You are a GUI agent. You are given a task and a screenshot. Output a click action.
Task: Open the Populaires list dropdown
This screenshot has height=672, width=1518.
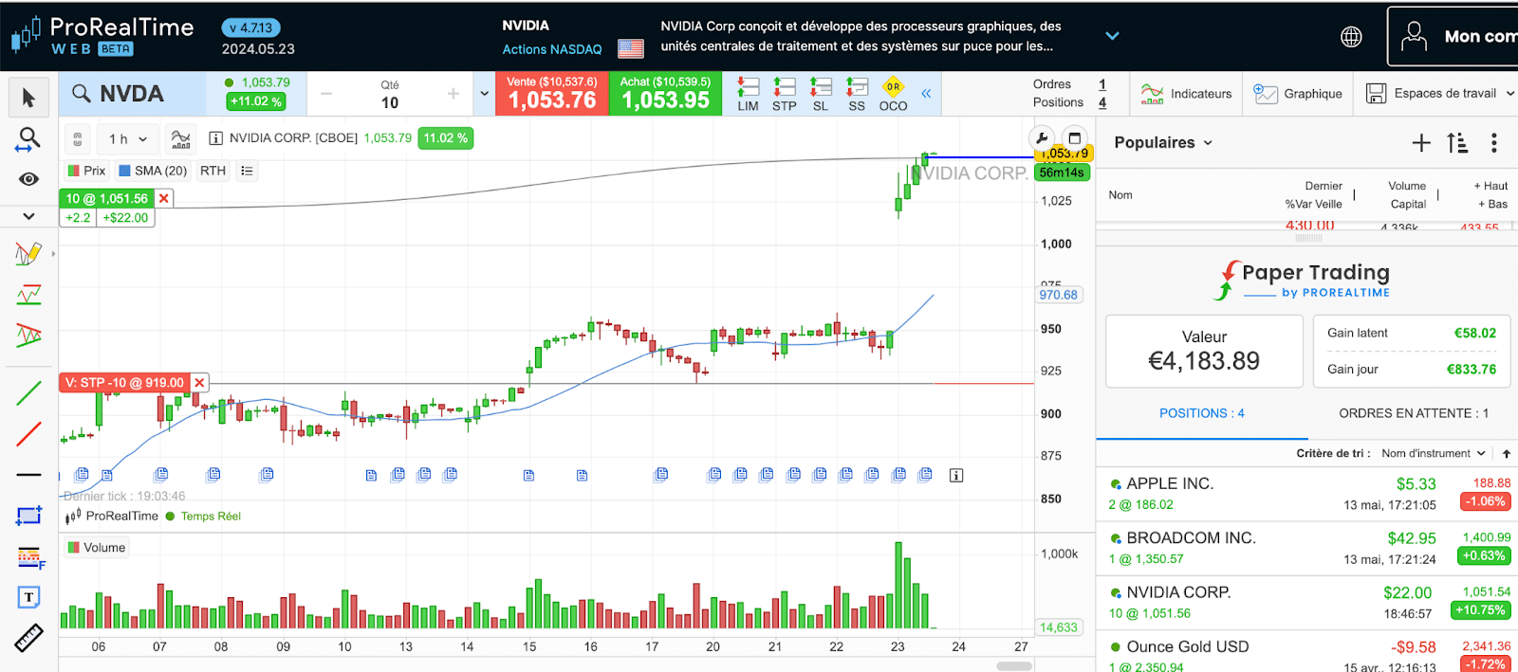pyautogui.click(x=1163, y=142)
